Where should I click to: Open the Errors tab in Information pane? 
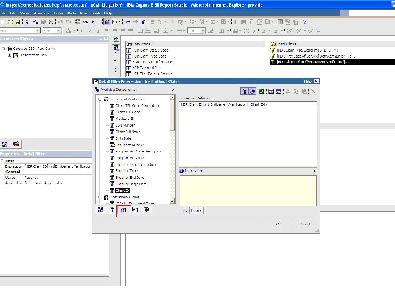pos(196,210)
